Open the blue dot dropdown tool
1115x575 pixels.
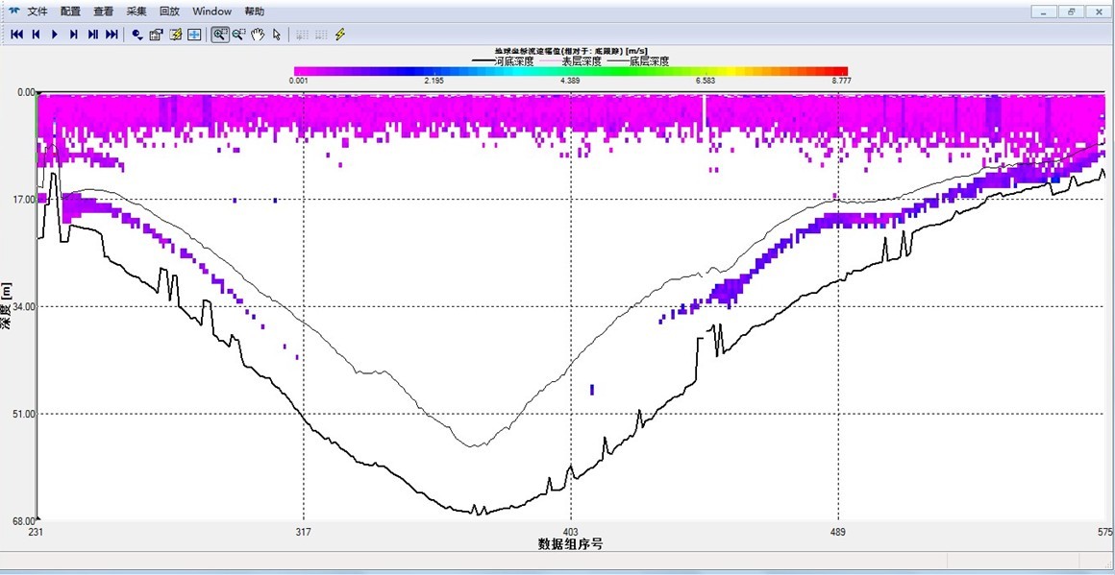pos(137,35)
